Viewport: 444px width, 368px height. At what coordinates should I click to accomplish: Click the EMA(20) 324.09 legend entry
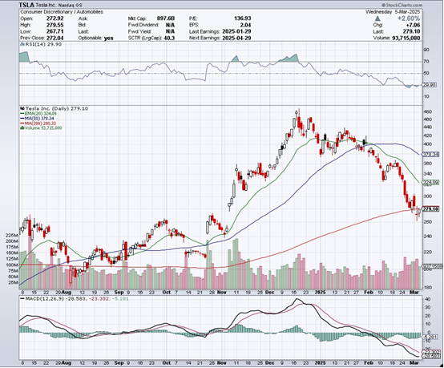point(38,113)
